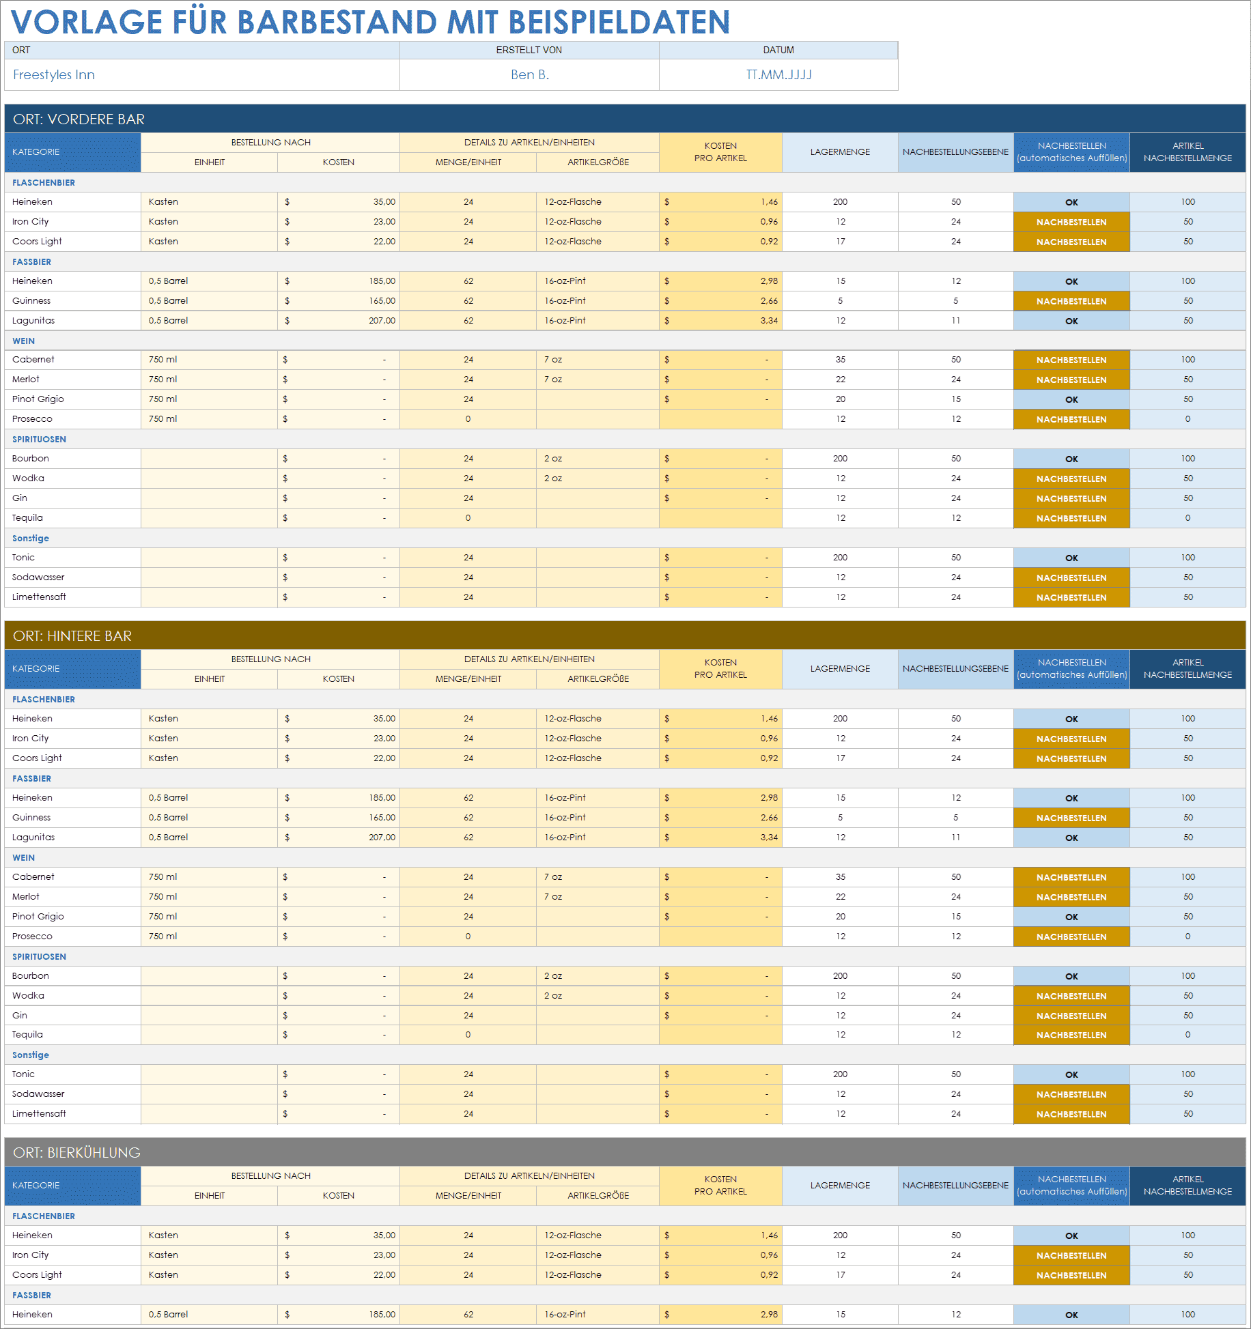Click 'Lagunitas' cell in Vordere Bar
This screenshot has width=1251, height=1329.
72,320
